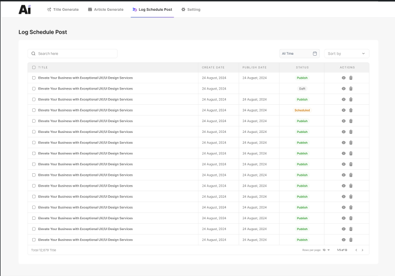Image resolution: width=395 pixels, height=276 pixels.
Task: Click the "Log Schedule Post" page heading
Action: click(x=43, y=32)
